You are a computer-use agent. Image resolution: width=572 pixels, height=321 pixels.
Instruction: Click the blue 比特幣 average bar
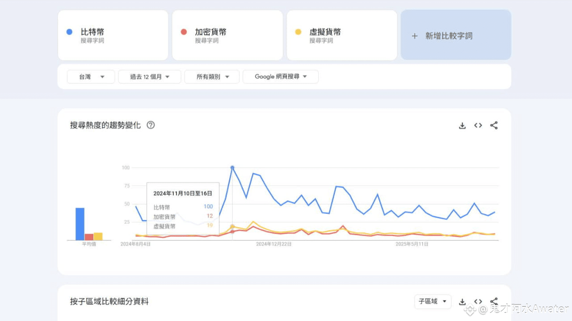pos(80,224)
